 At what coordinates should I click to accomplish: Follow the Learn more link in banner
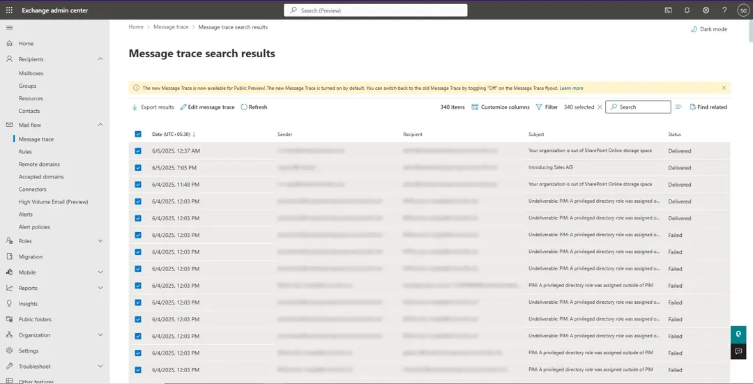click(572, 89)
